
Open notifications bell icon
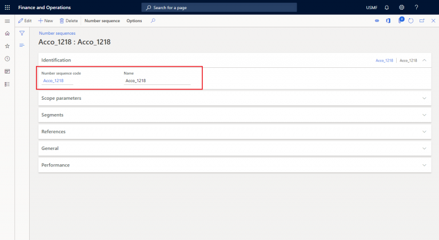click(386, 7)
